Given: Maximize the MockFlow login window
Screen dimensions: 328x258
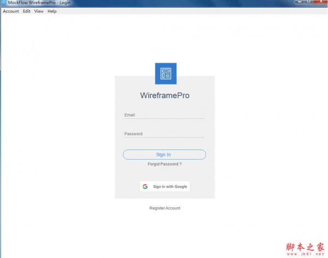Looking at the screenshot, I should pos(309,2).
